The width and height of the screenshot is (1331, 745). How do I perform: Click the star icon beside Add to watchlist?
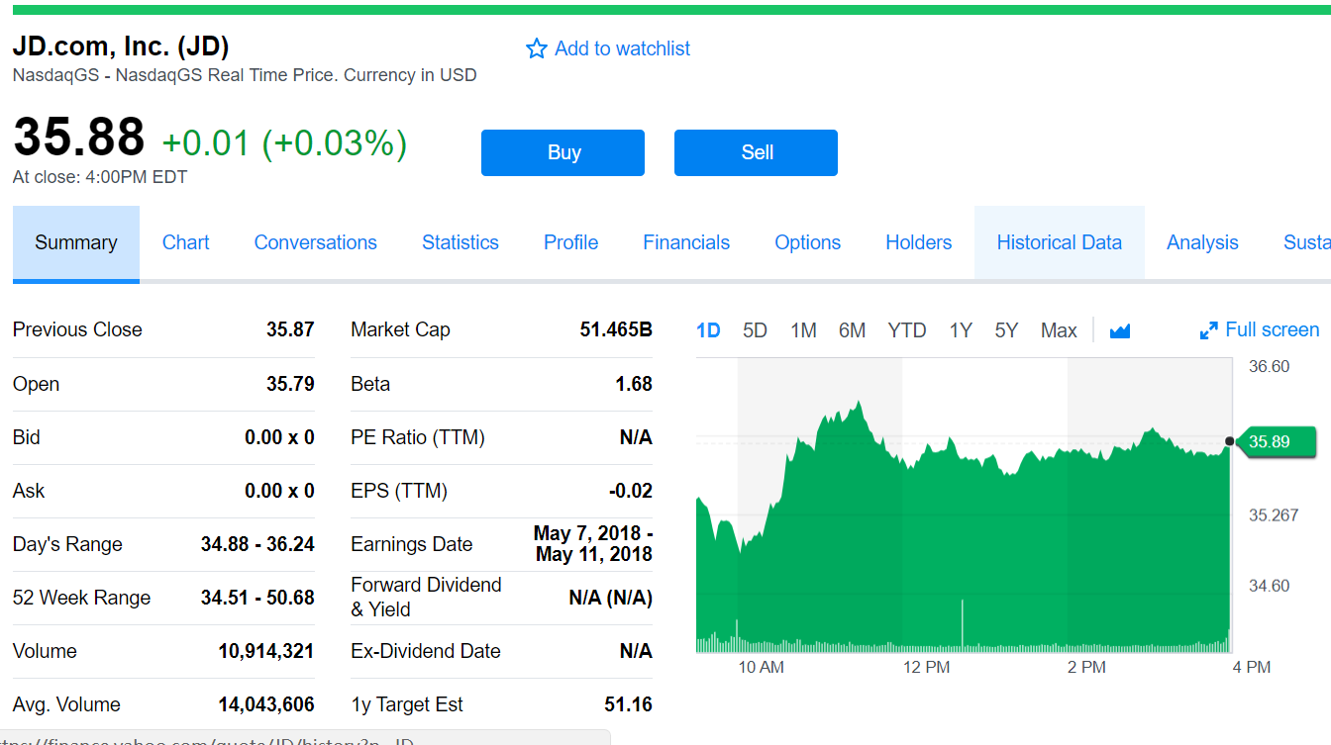536,48
